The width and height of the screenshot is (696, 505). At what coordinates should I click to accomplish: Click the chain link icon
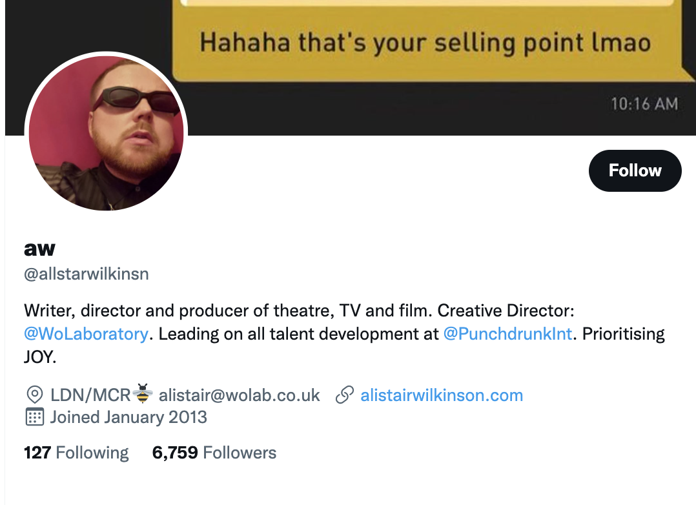pos(345,395)
